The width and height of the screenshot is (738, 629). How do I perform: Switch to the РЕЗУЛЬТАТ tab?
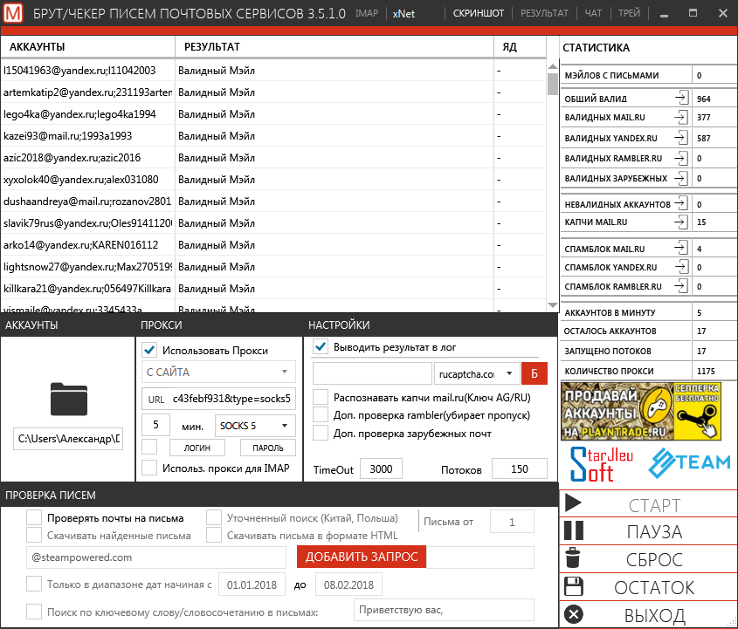[544, 13]
